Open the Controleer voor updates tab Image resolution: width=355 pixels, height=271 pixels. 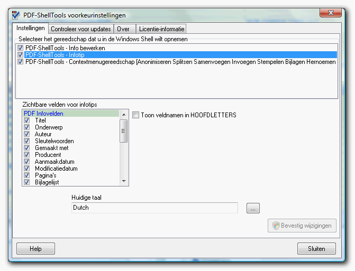point(81,29)
